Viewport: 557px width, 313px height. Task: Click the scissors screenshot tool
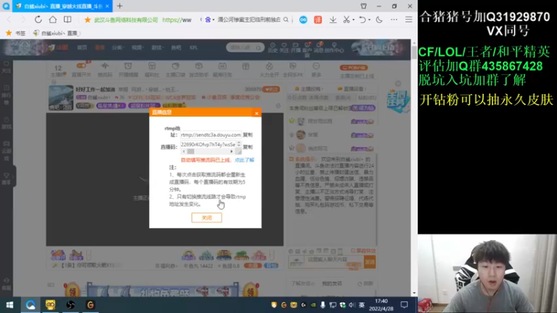(x=346, y=20)
